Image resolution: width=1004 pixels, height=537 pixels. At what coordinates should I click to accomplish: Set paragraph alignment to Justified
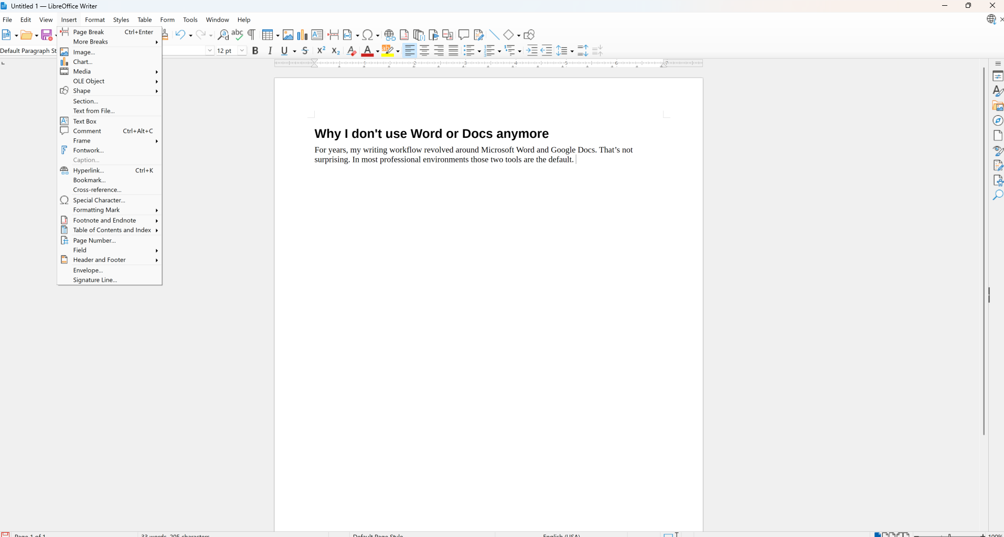click(454, 51)
